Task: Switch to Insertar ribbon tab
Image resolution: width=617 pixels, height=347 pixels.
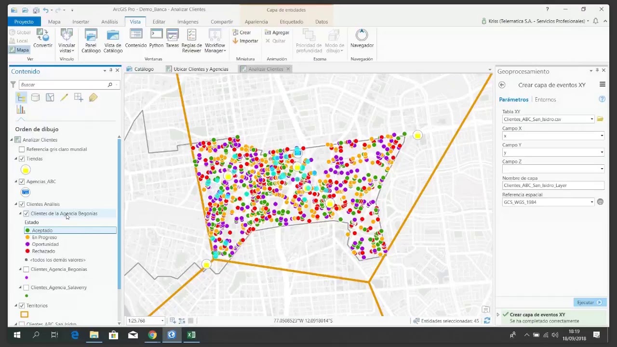Action: [x=80, y=22]
